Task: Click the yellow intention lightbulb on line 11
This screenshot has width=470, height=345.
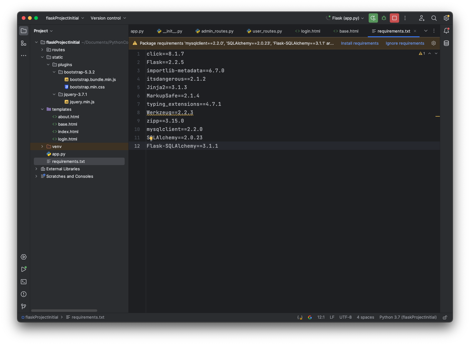Action: (x=151, y=139)
